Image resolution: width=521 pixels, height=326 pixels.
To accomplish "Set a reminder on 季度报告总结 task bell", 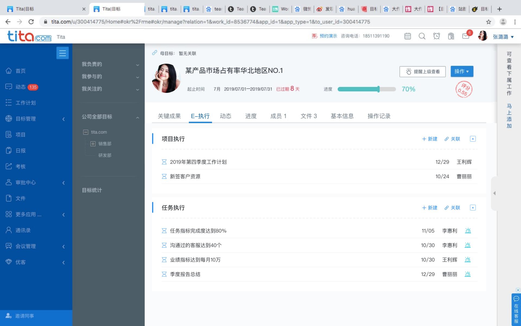I will [x=468, y=274].
